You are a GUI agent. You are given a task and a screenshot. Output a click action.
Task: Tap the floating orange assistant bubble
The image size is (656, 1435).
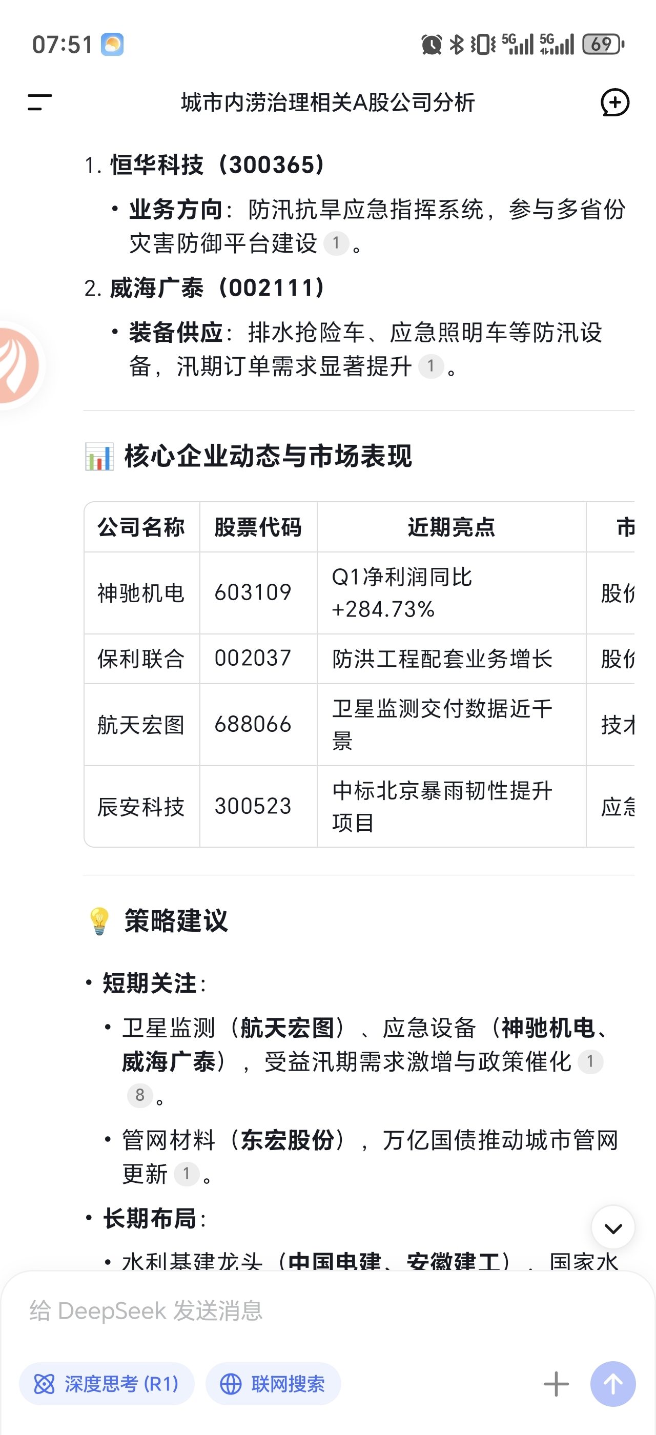click(18, 365)
